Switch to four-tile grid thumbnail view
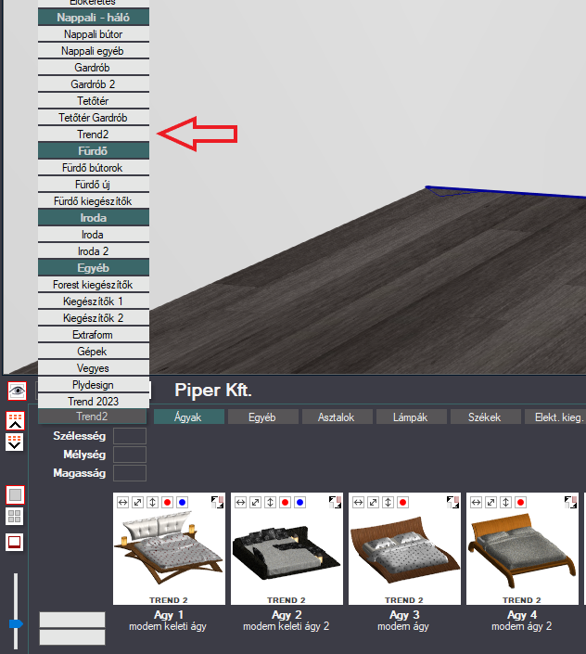The width and height of the screenshot is (586, 654). click(15, 517)
